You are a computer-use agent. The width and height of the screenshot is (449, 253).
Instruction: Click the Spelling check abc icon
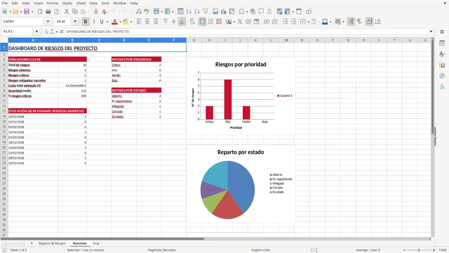tap(146, 12)
